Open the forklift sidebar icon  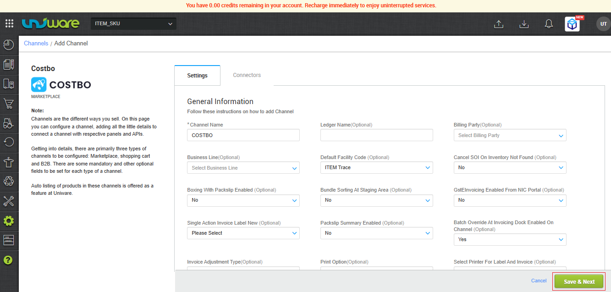tap(9, 123)
